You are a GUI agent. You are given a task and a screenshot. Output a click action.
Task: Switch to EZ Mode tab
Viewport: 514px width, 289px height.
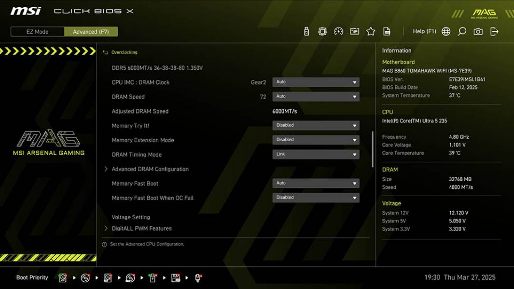[x=37, y=32]
